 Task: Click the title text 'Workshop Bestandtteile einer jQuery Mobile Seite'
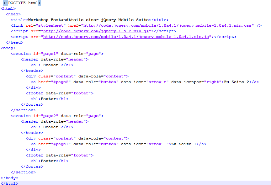point(88,20)
